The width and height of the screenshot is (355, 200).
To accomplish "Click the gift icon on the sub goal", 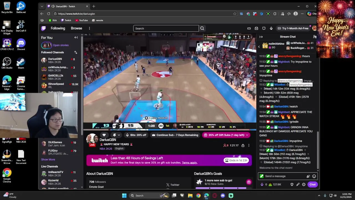I will pyautogui.click(x=249, y=182).
